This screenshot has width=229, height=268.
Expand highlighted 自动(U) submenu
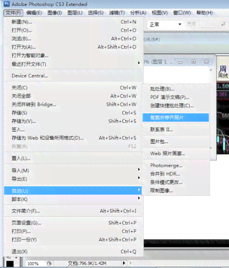[73, 190]
